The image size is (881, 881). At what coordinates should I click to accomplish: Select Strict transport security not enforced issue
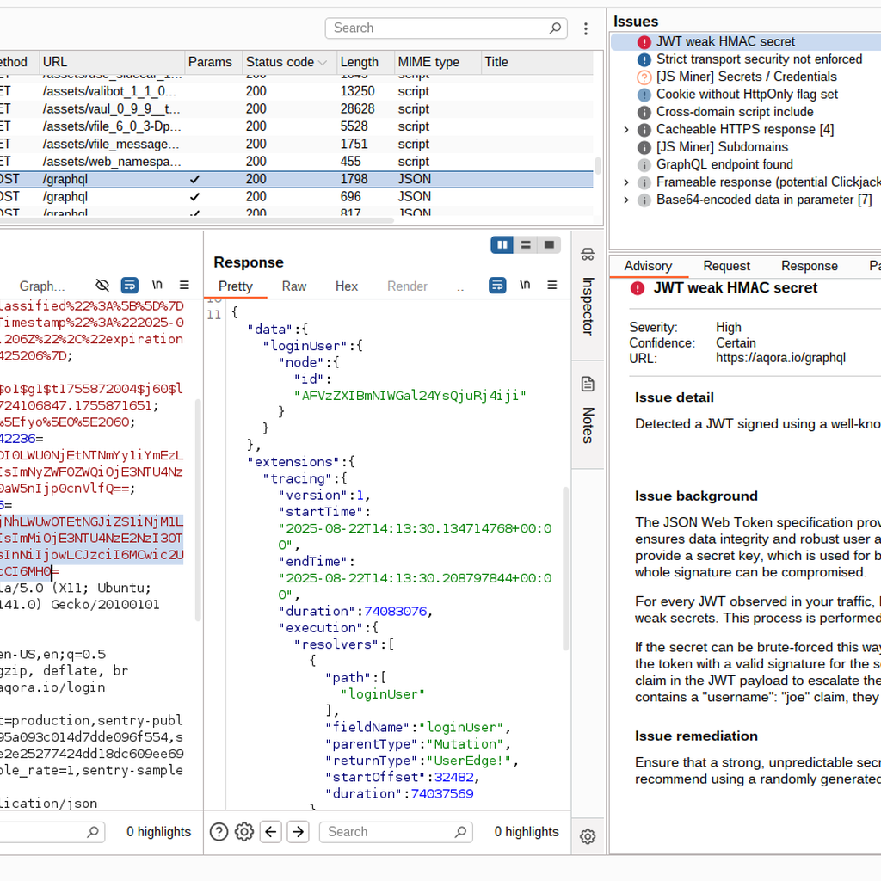click(759, 59)
